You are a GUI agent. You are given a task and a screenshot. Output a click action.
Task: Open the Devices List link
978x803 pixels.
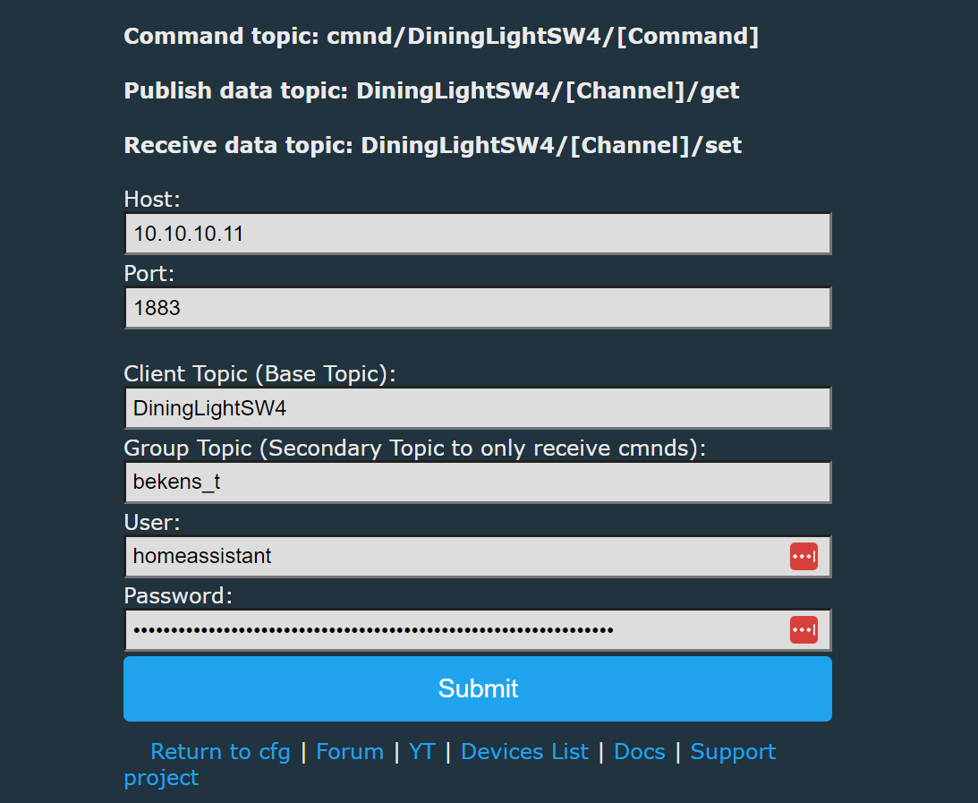click(x=524, y=752)
